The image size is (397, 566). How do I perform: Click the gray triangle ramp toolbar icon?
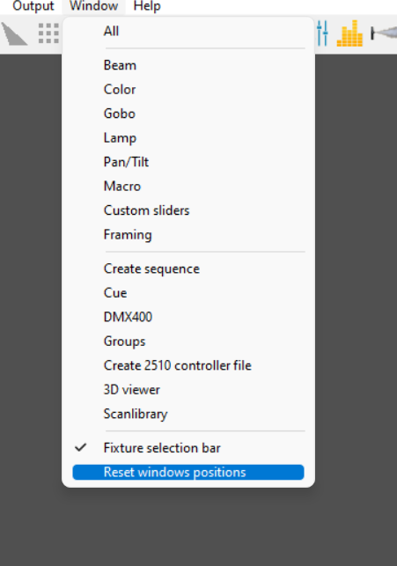pos(14,34)
